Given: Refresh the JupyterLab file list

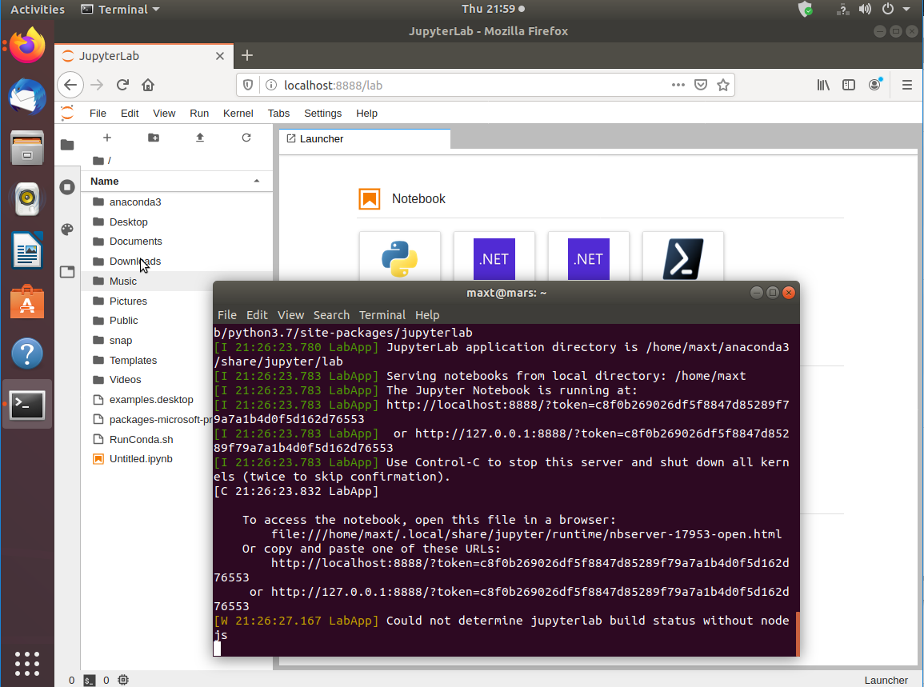Looking at the screenshot, I should click(246, 138).
